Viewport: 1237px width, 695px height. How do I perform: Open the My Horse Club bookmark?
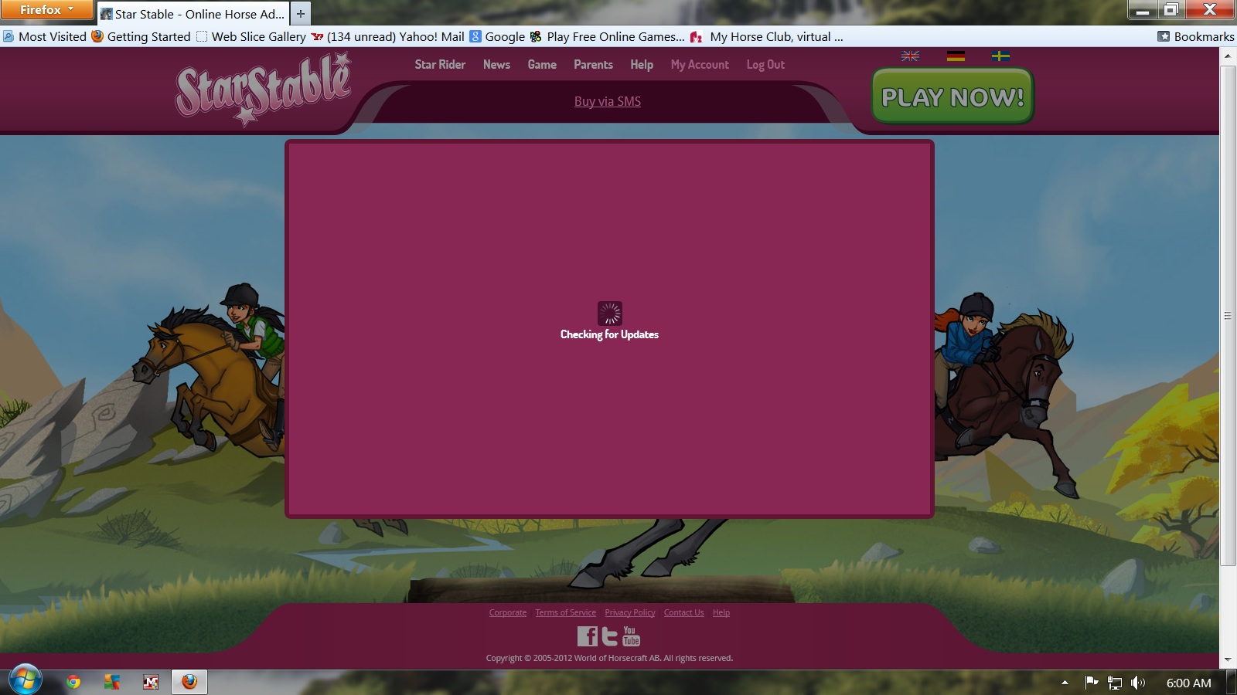tap(767, 36)
